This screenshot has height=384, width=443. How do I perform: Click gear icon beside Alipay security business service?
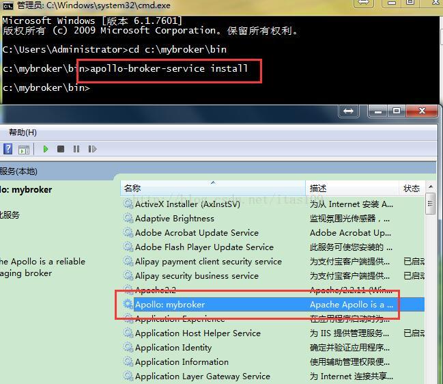[128, 275]
